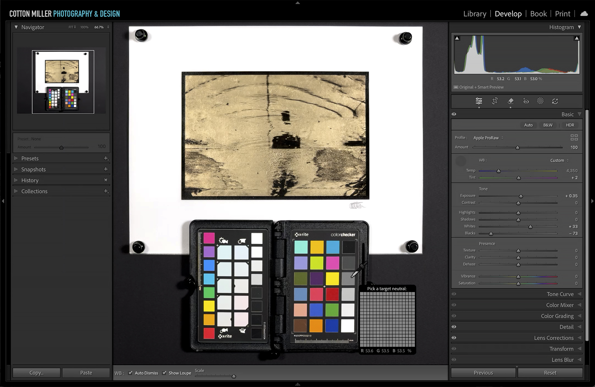Select the Crop tool icon

point(495,101)
